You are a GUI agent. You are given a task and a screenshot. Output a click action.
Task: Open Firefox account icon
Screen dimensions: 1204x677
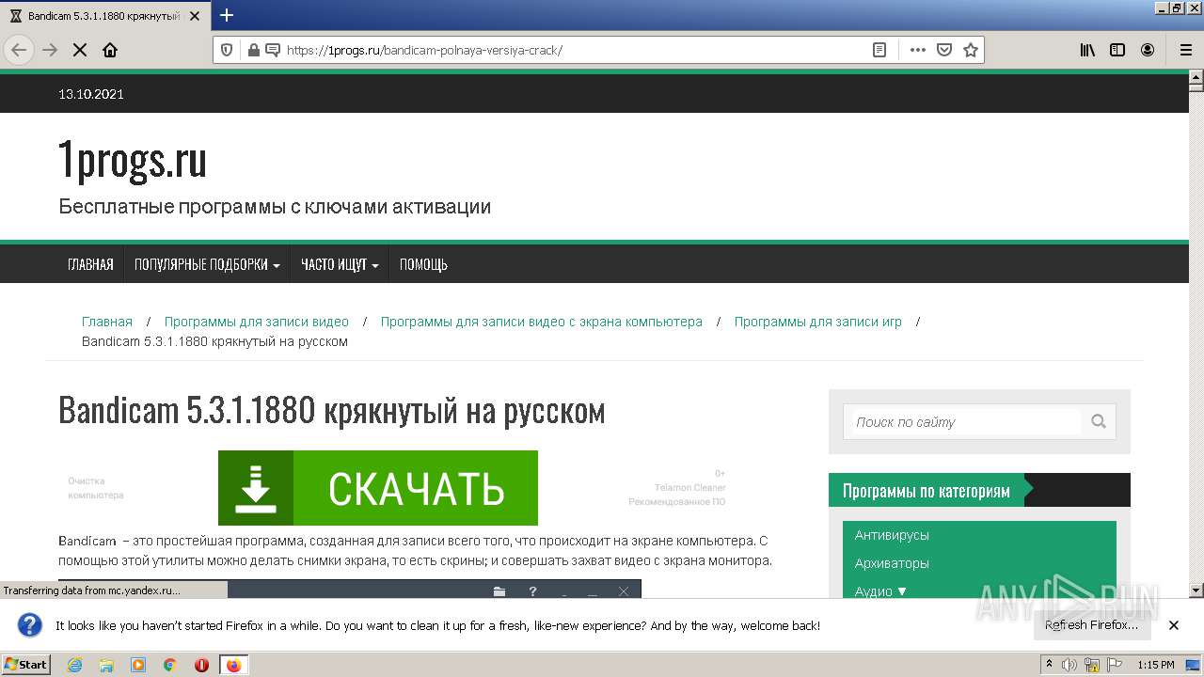point(1148,50)
